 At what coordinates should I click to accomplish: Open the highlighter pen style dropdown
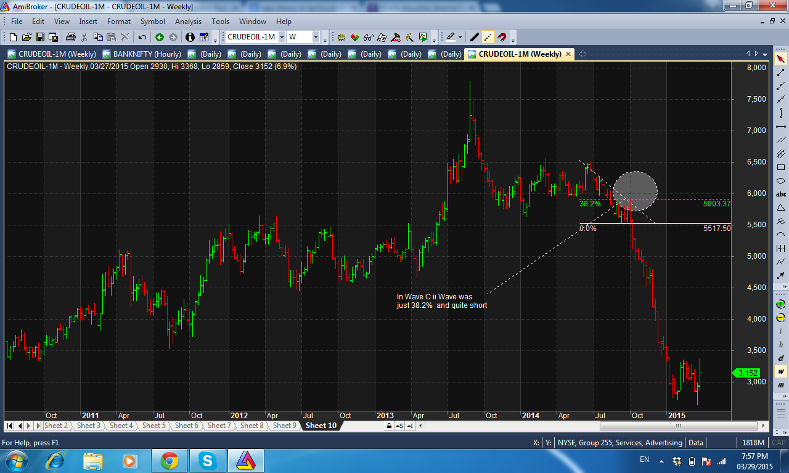pyautogui.click(x=459, y=37)
